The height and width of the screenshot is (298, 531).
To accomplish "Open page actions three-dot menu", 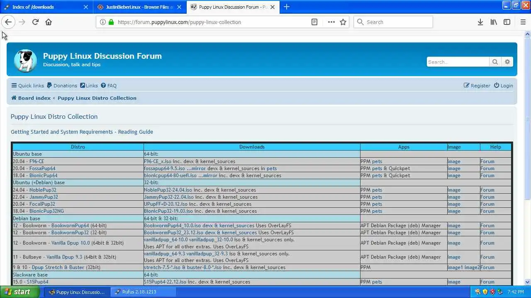I will coord(331,22).
